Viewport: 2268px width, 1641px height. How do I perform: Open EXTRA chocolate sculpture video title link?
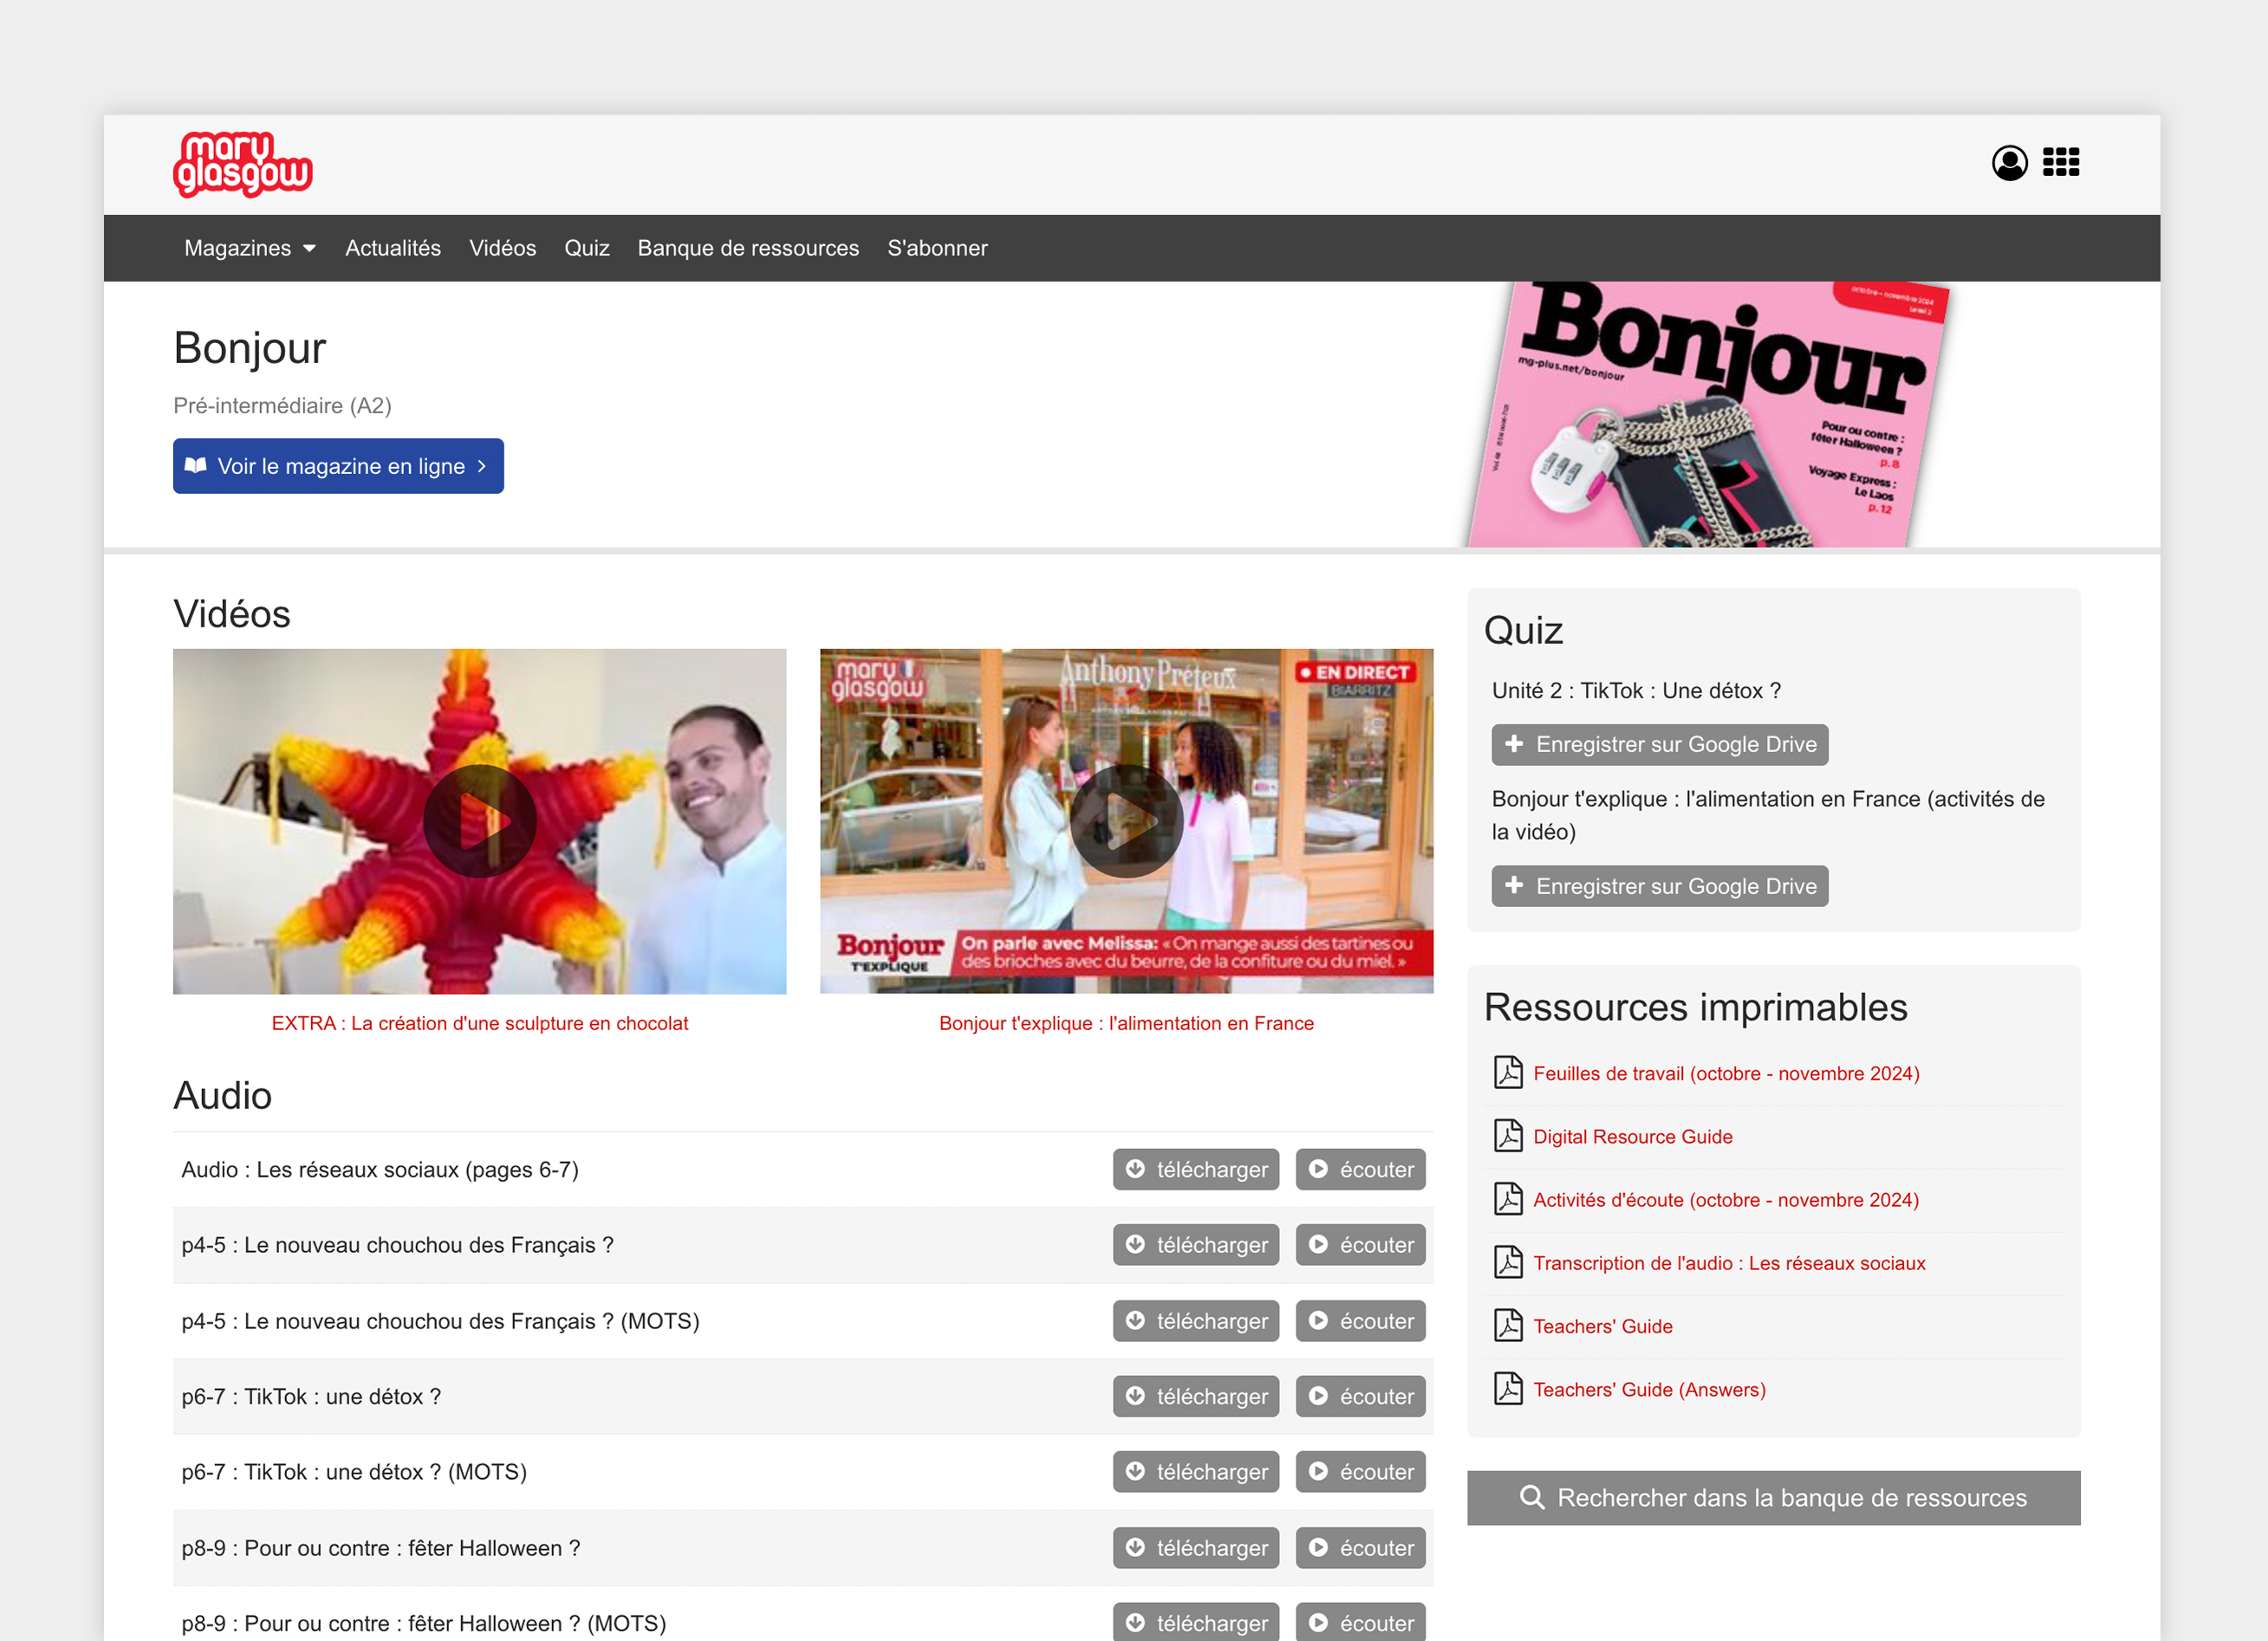point(479,1023)
